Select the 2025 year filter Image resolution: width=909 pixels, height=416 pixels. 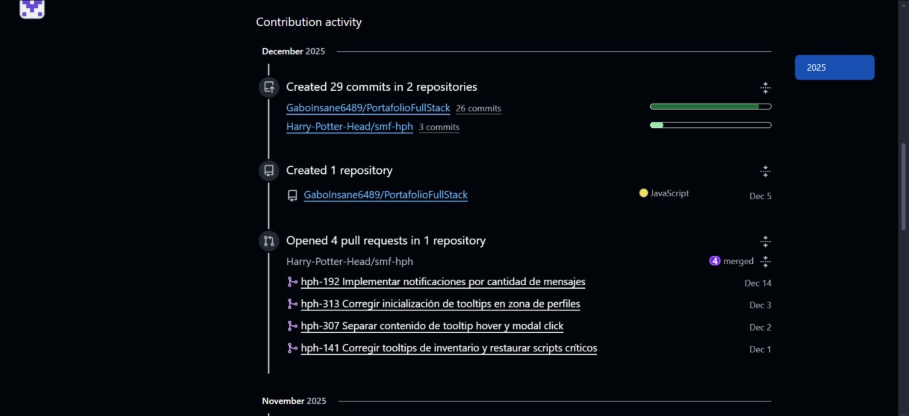tap(834, 67)
